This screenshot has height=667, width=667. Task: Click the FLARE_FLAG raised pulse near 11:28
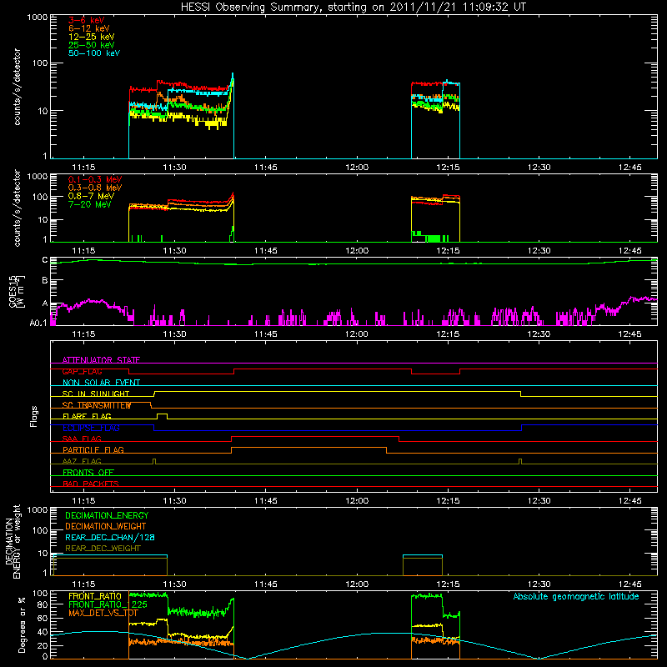[x=162, y=416]
